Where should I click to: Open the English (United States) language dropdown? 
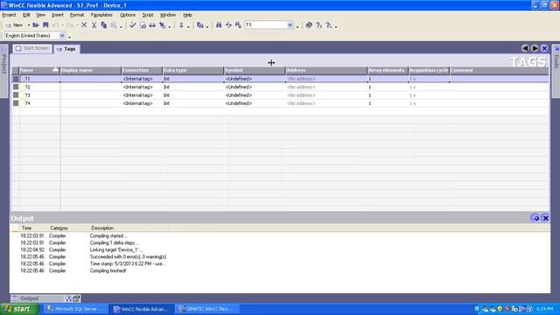[x=62, y=36]
